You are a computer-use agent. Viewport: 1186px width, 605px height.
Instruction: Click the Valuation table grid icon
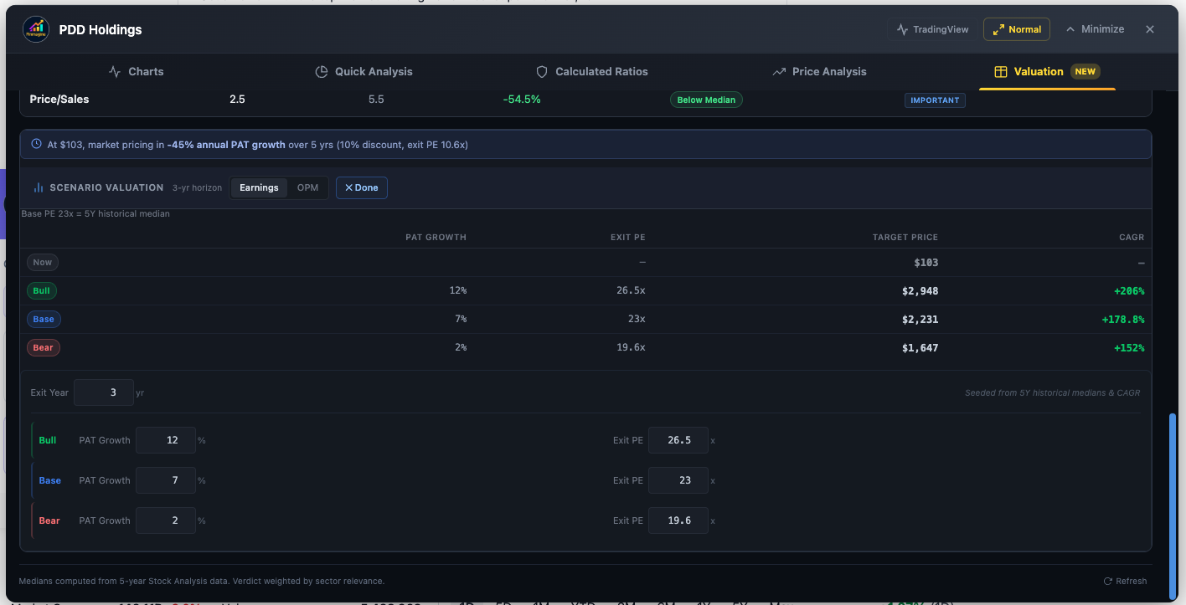pos(1002,72)
